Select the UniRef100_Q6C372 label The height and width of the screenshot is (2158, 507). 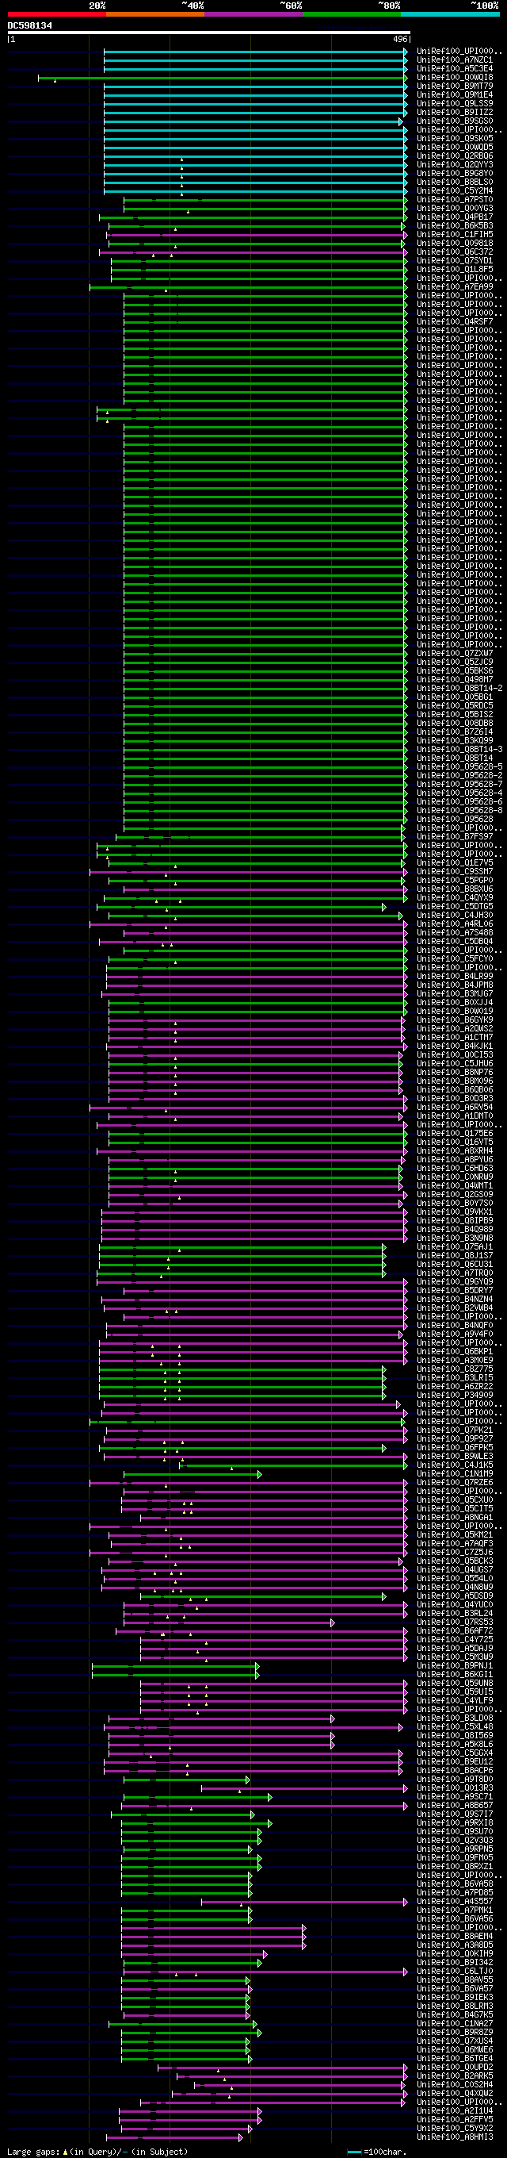[x=456, y=252]
